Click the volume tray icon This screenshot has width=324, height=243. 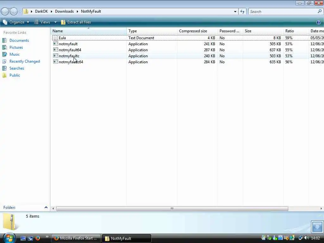tap(307, 238)
